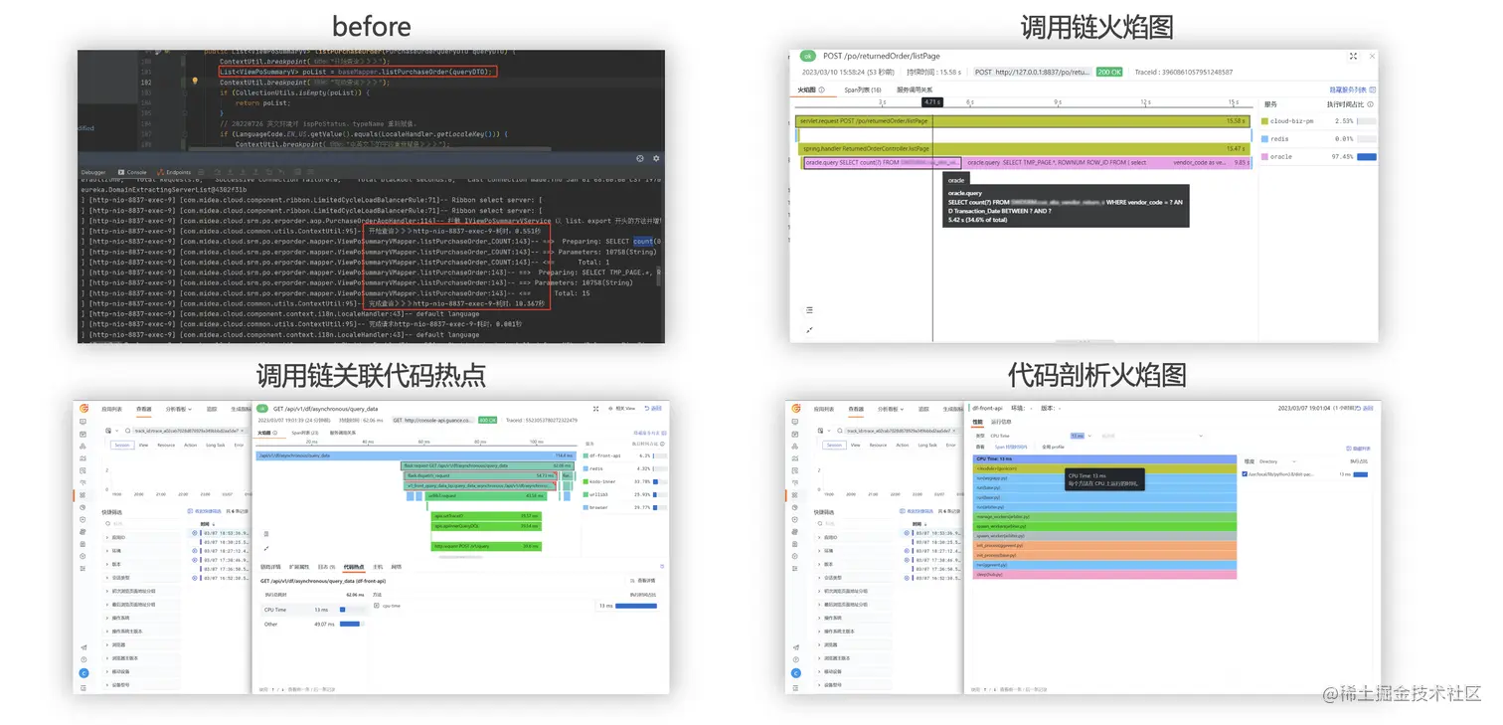Click fullscreen icon in 调用链关联代码热点 trace panel

tap(595, 409)
